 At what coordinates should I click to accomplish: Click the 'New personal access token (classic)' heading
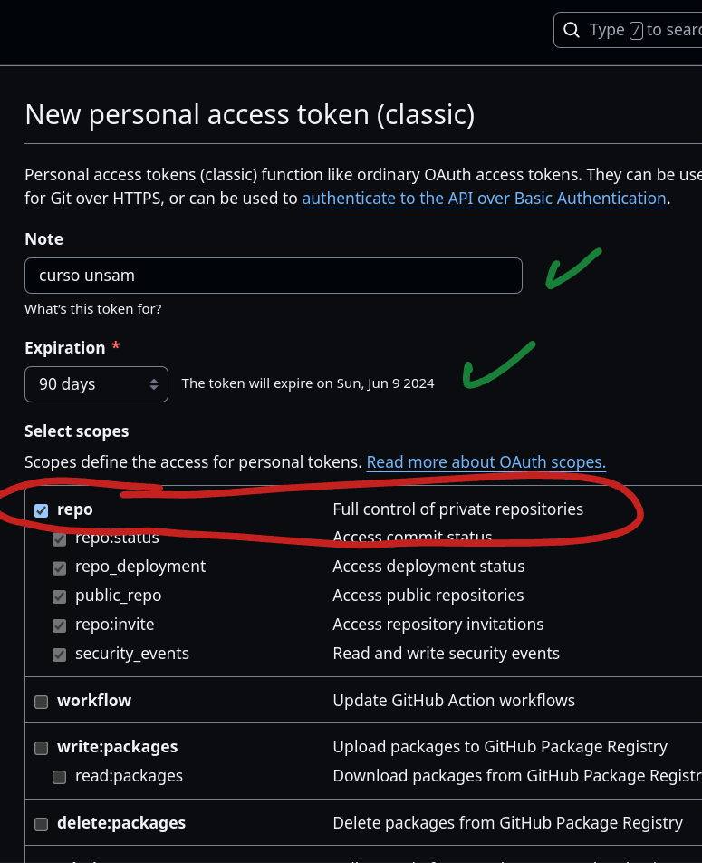click(x=250, y=114)
